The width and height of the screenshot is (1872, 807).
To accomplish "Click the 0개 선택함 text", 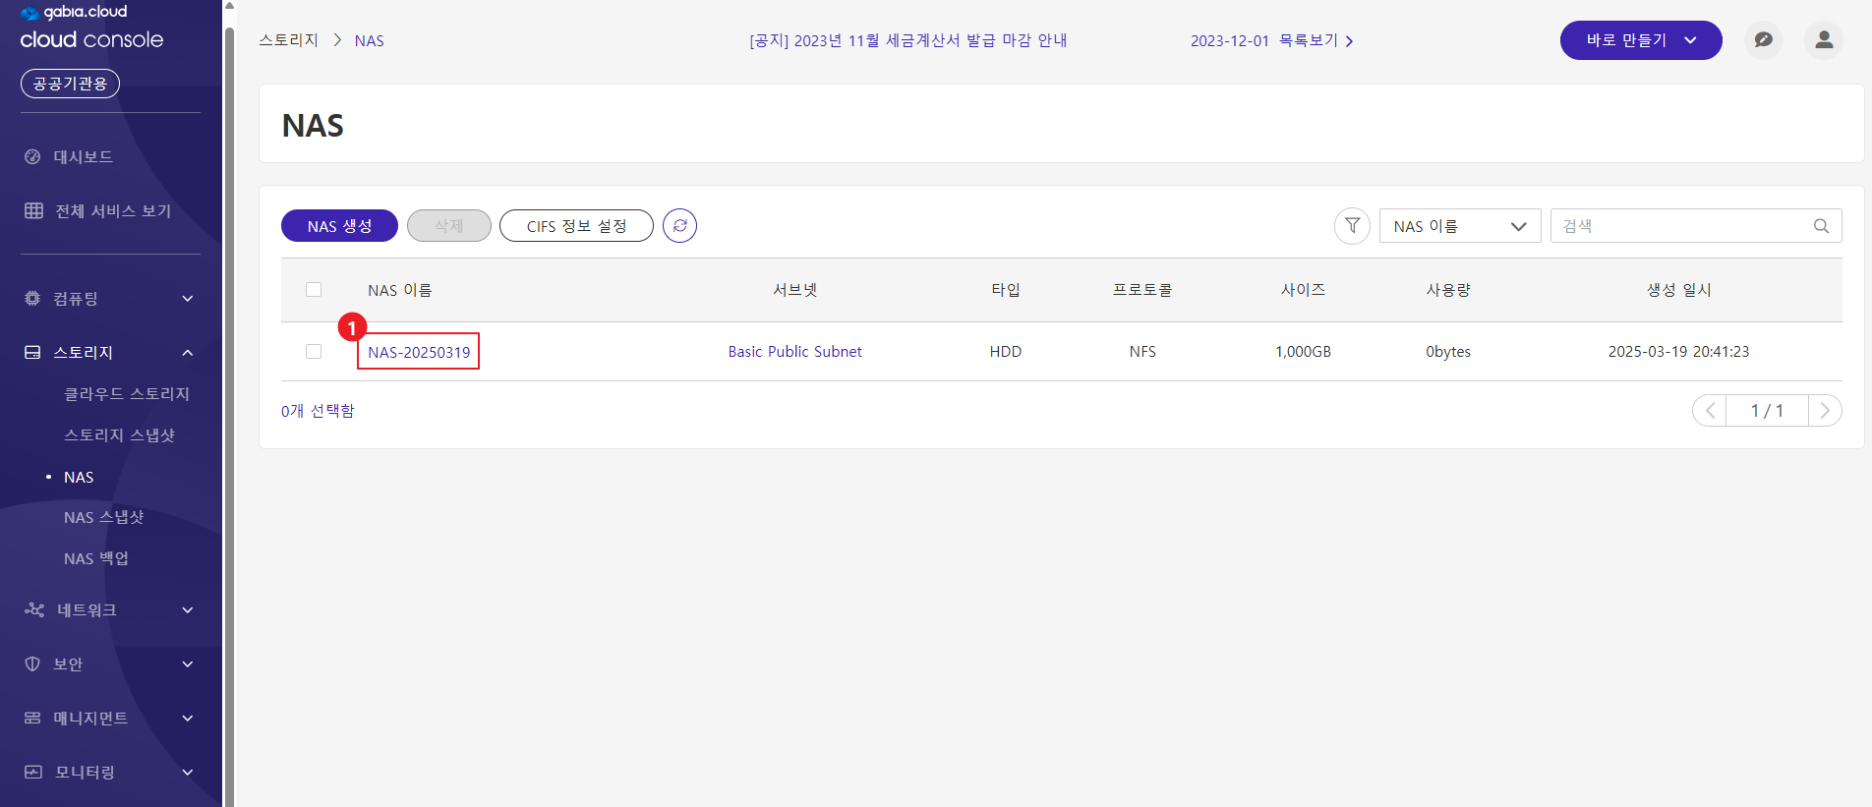I will point(318,411).
